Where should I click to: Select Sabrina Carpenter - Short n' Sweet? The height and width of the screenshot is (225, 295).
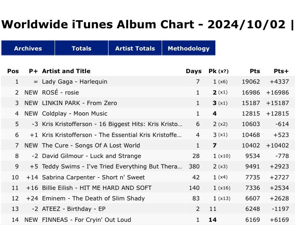point(93,177)
